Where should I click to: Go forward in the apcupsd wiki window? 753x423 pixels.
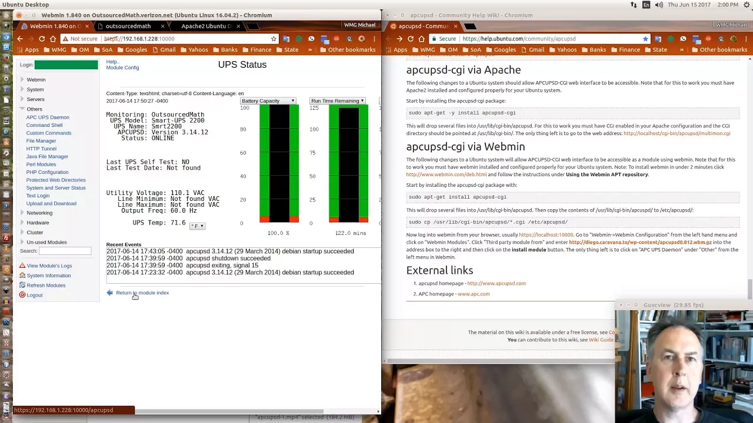pos(399,39)
